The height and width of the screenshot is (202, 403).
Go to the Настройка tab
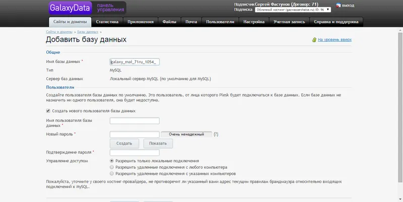254,22
